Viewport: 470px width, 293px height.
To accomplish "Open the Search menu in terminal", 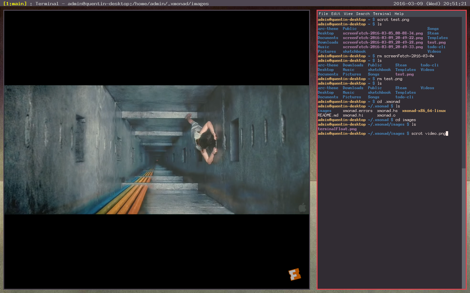I will [x=363, y=14].
